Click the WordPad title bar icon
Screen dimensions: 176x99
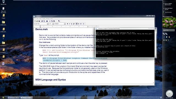coord(34,16)
